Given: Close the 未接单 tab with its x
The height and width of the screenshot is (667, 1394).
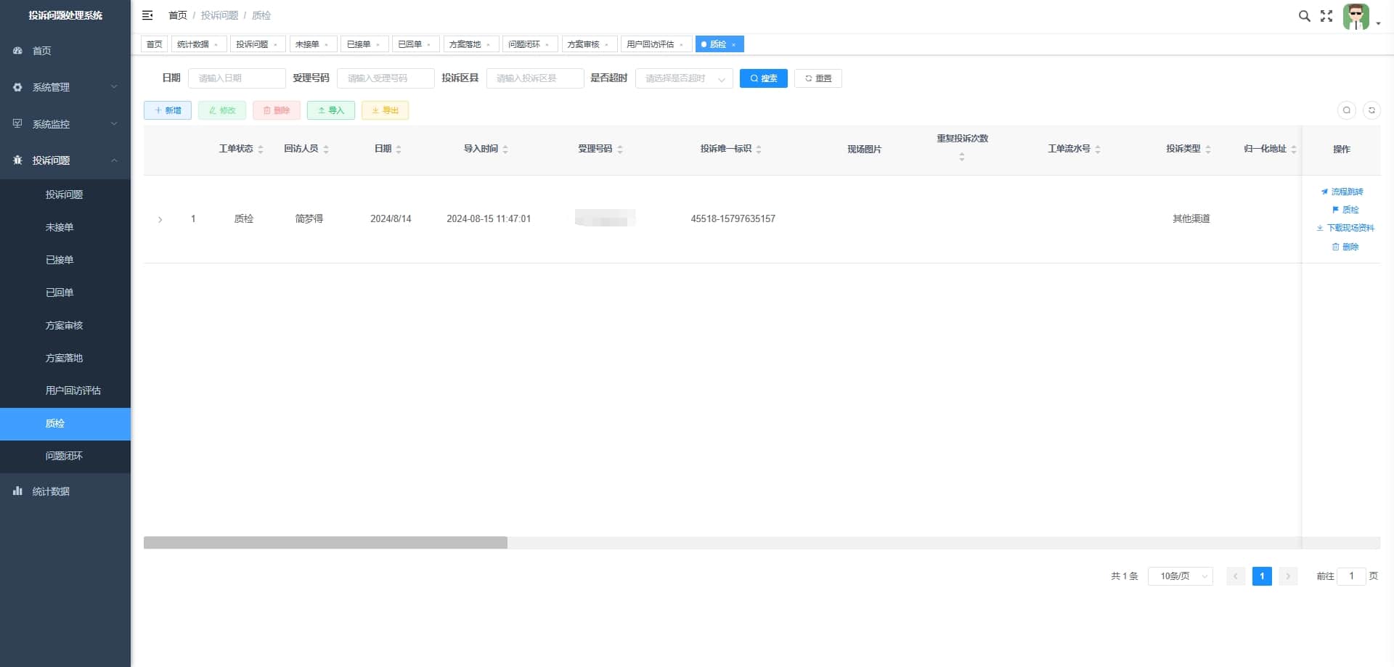Looking at the screenshot, I should coord(326,45).
